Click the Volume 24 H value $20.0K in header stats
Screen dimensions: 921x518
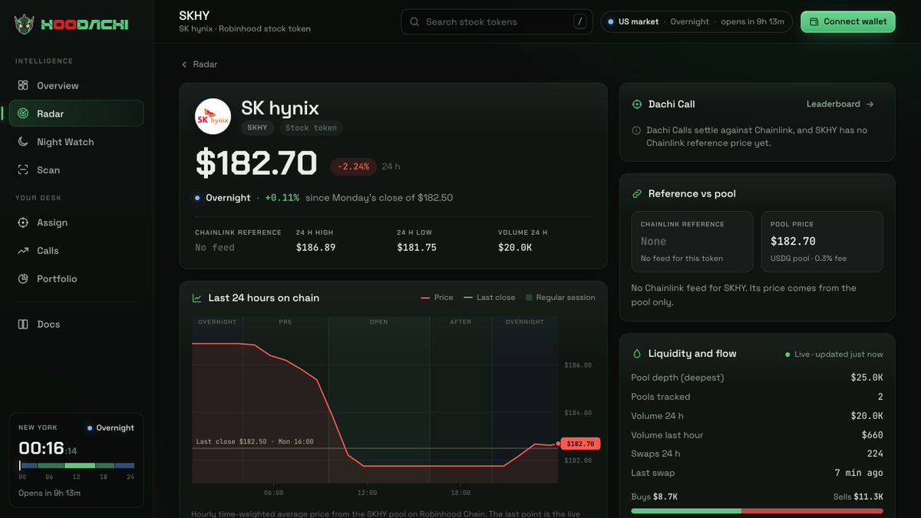(x=515, y=248)
